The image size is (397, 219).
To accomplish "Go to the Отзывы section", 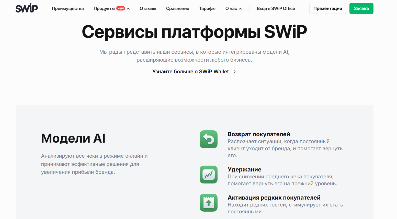I will (148, 8).
